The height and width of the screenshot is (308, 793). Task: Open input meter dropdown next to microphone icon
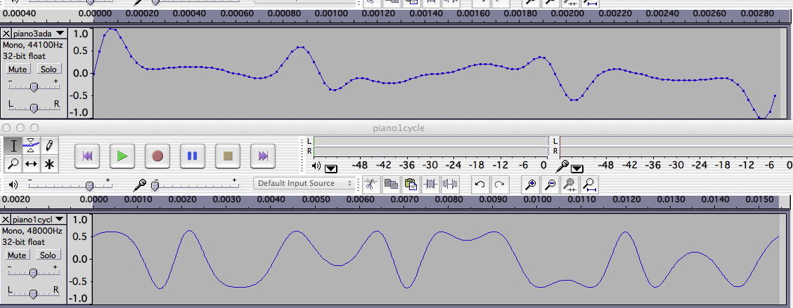point(577,168)
